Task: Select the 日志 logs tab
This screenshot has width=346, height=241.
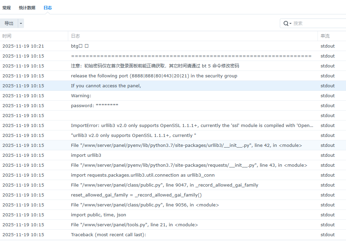Action: [48, 8]
